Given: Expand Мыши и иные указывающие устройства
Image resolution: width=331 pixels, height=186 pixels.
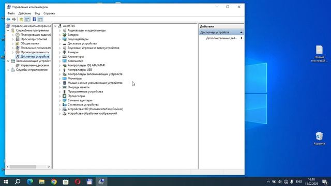Looking at the screenshot, I should tap(60, 83).
